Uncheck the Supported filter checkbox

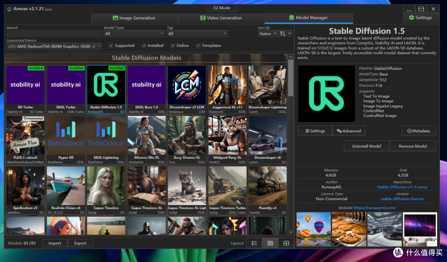111,45
